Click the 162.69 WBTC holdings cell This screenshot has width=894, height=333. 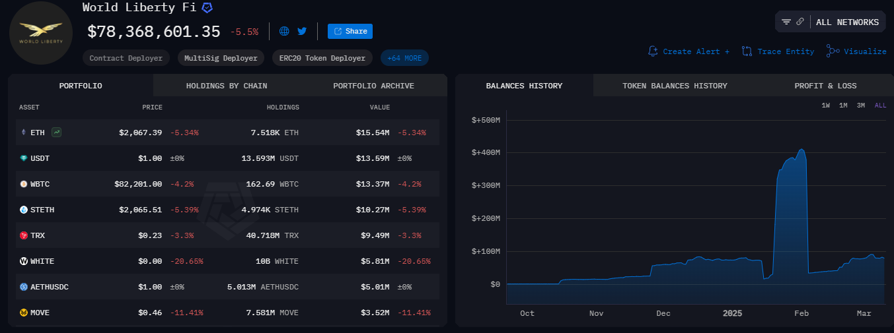(272, 184)
